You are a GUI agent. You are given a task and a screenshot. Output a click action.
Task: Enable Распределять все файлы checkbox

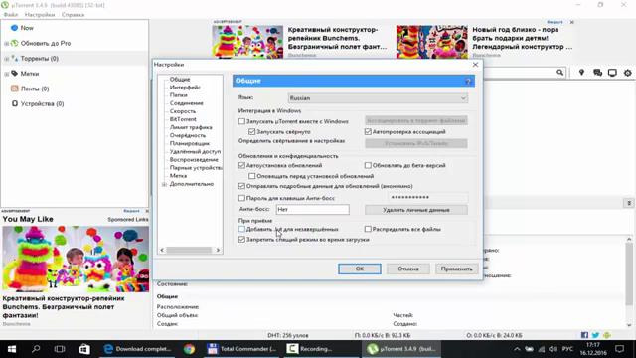pos(368,229)
